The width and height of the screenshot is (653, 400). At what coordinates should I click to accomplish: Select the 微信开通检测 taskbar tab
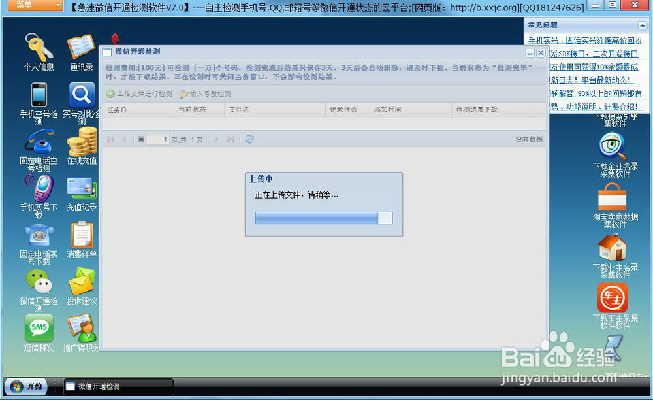pyautogui.click(x=118, y=386)
